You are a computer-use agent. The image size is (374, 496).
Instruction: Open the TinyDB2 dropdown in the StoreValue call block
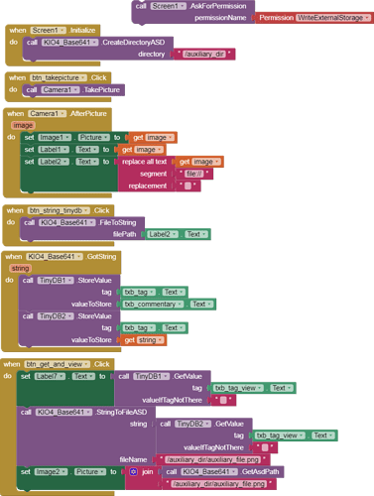[56, 316]
